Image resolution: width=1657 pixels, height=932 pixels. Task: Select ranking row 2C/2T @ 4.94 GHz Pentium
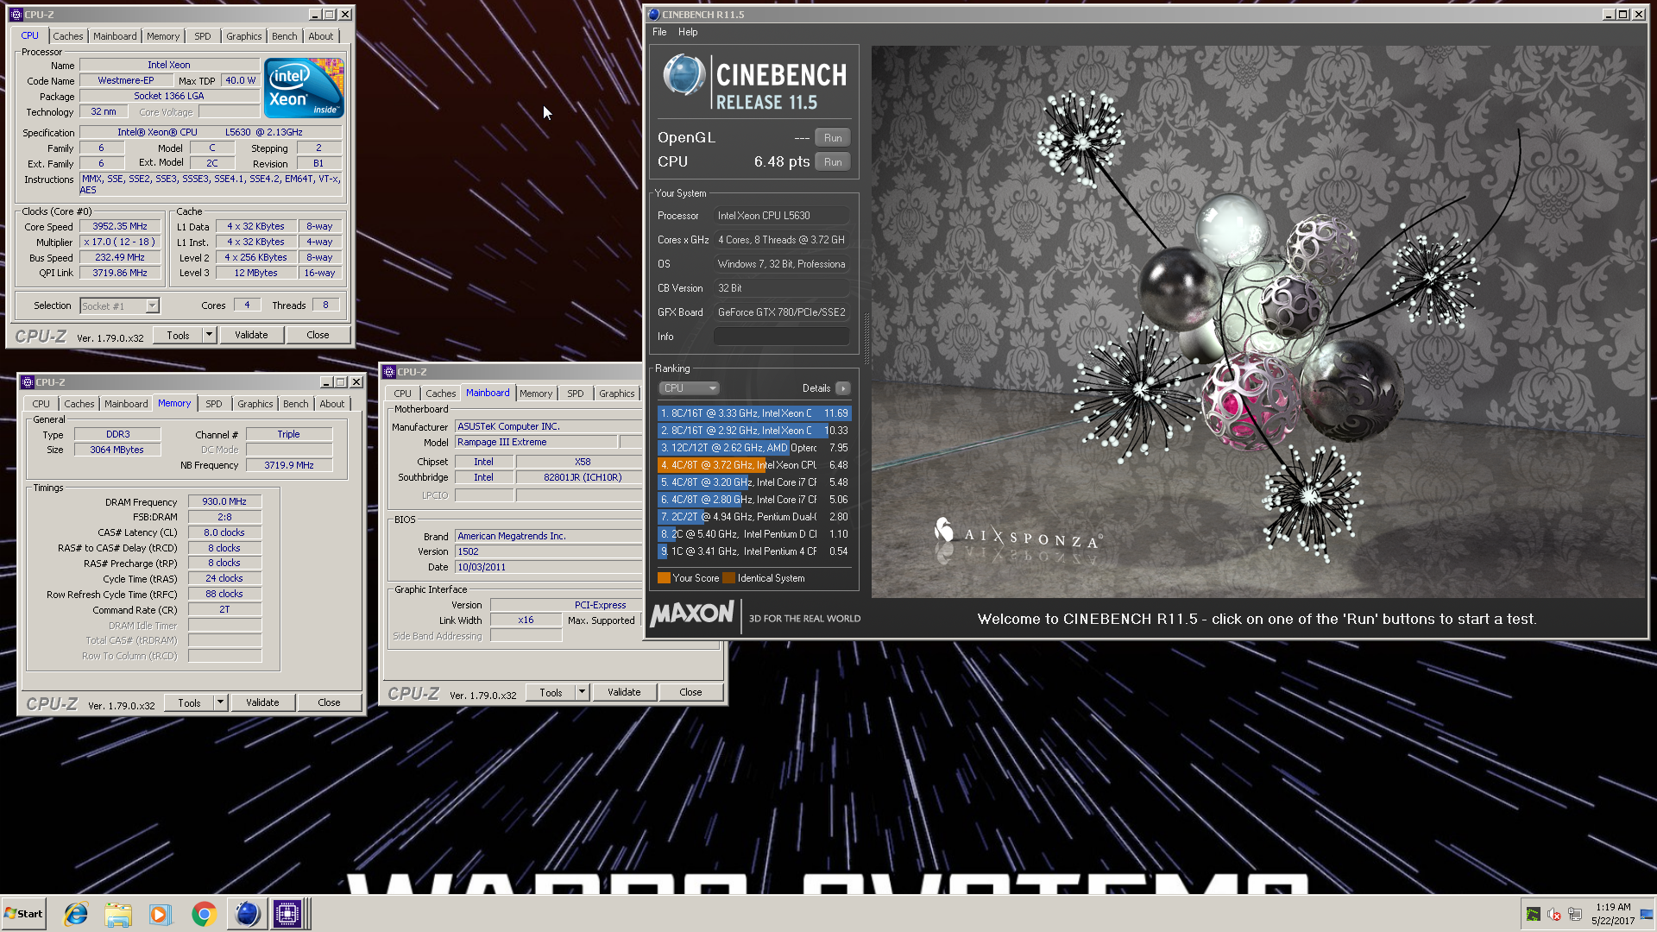tap(754, 517)
